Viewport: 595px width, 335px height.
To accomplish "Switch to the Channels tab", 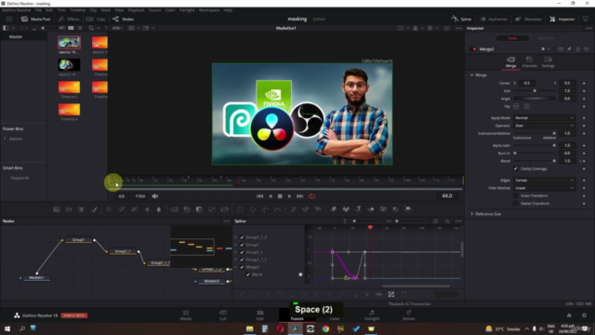I will (x=529, y=62).
